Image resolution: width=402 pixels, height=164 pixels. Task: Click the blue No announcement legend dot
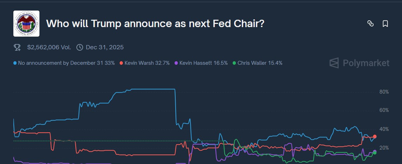[15, 63]
